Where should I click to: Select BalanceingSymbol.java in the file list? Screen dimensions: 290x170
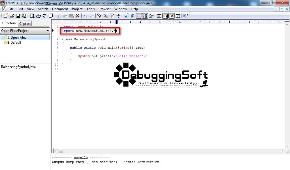[x=18, y=67]
